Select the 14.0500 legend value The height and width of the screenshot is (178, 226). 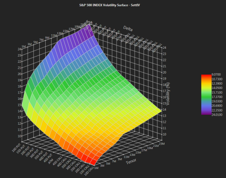tap(217, 88)
